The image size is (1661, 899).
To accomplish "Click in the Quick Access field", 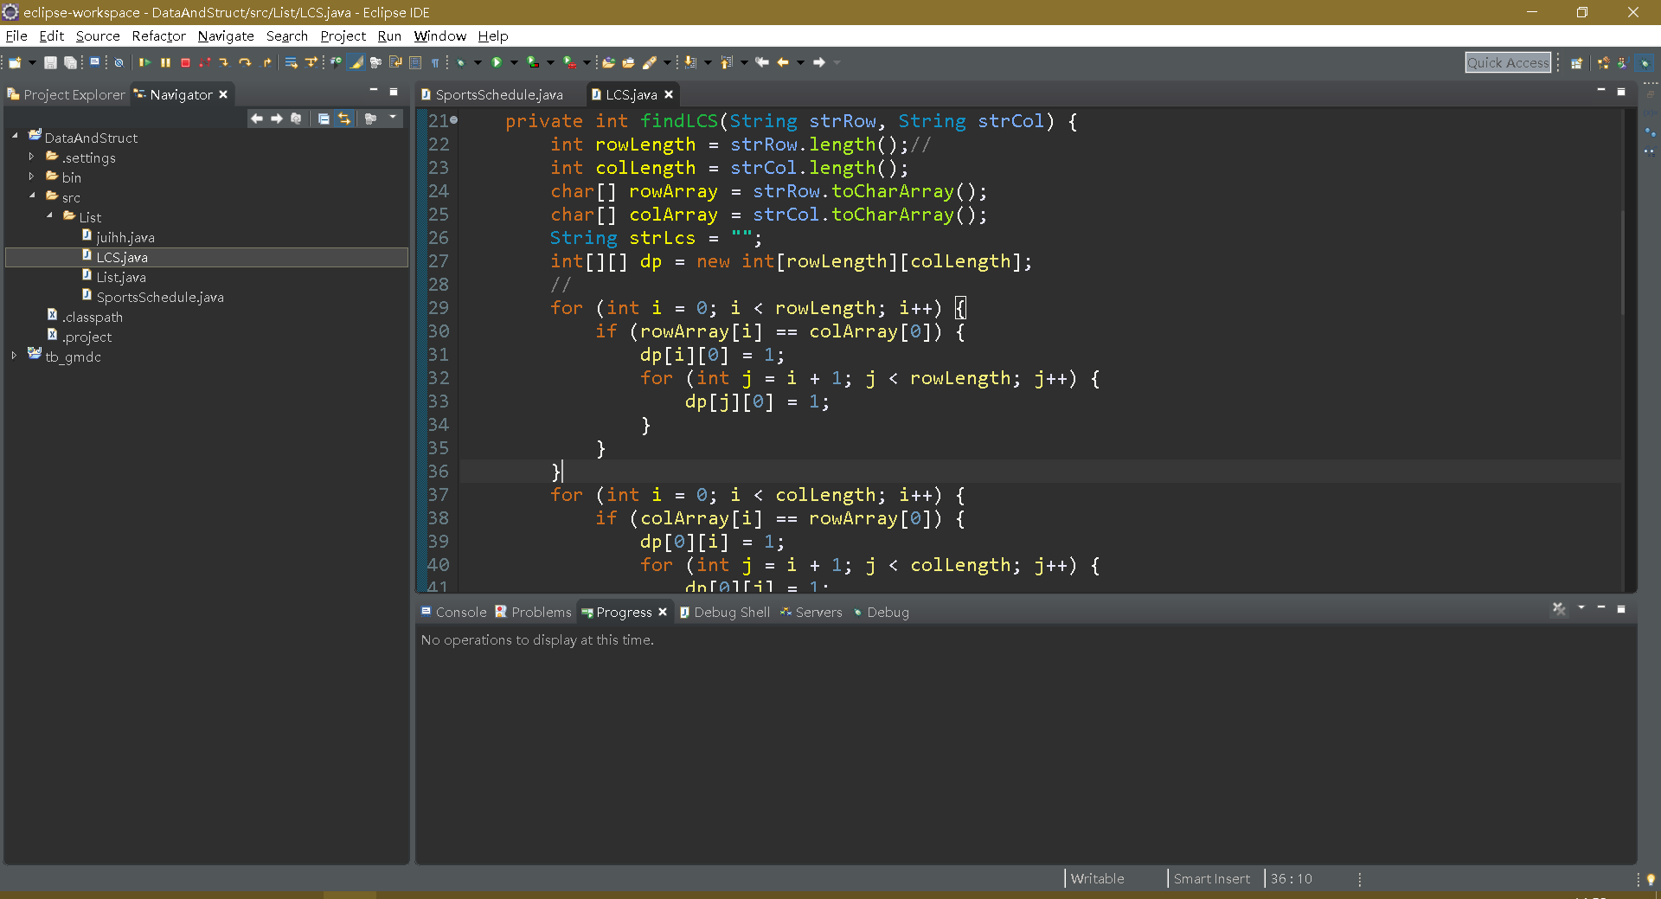I will [1508, 62].
